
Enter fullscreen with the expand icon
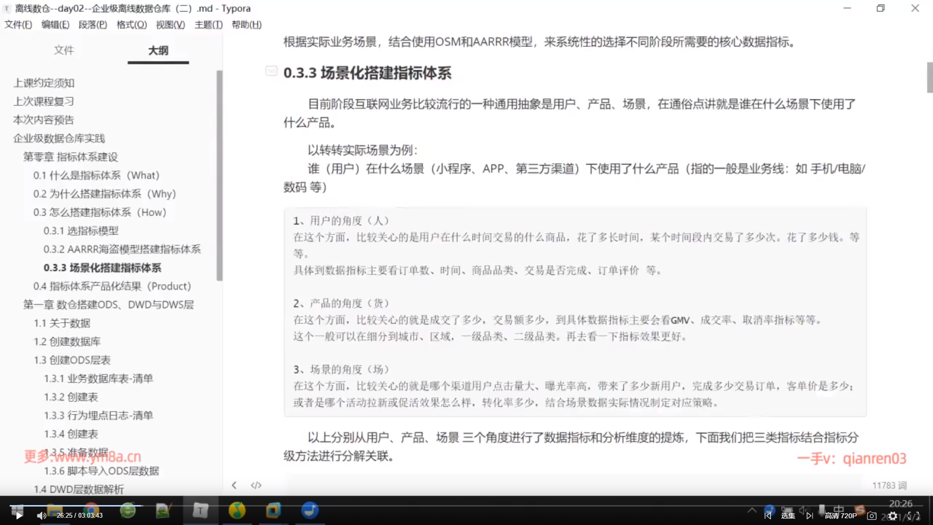(914, 515)
